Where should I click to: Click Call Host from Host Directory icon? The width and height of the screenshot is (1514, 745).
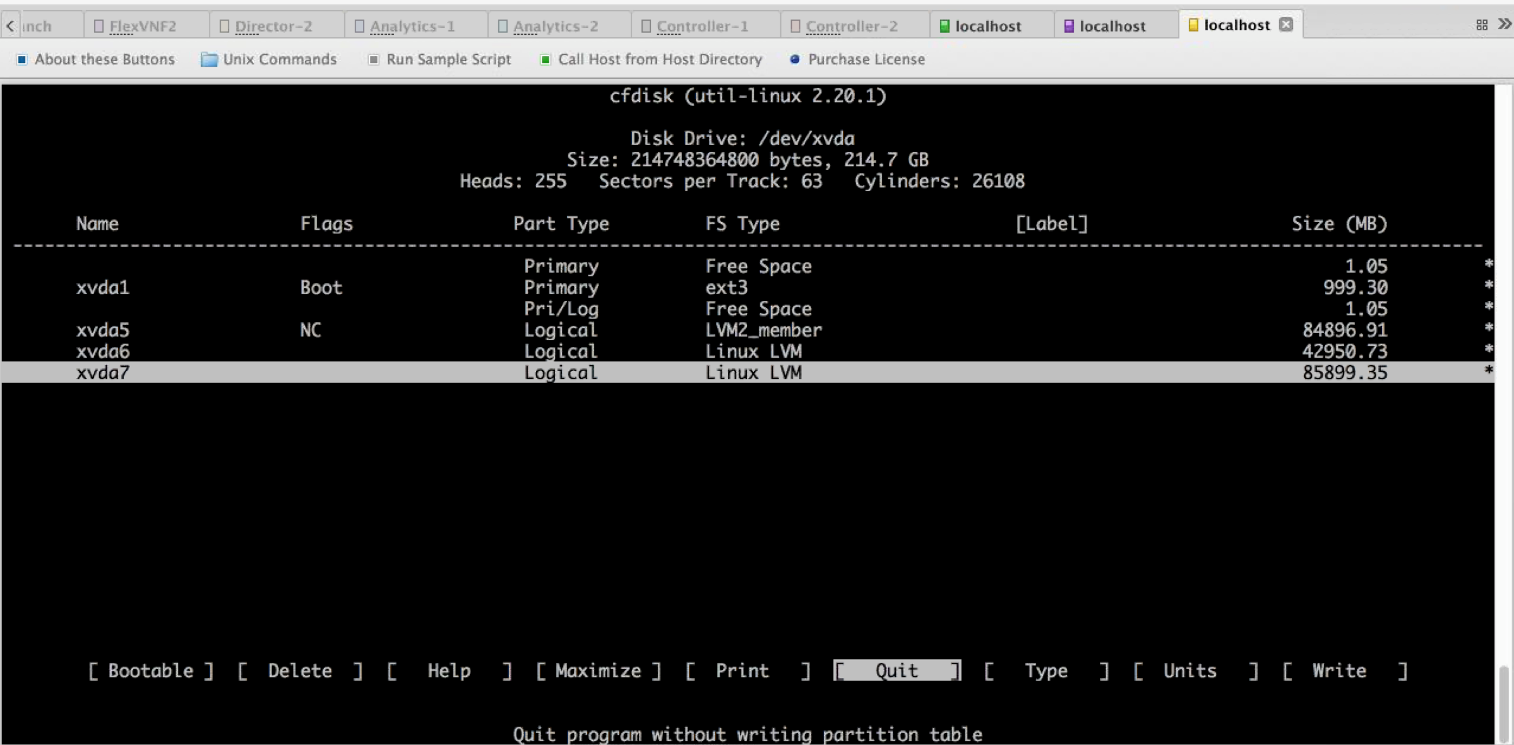(545, 59)
